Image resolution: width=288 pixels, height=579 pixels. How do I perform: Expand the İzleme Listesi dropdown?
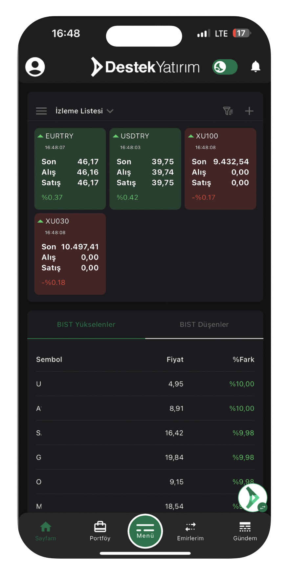point(84,111)
